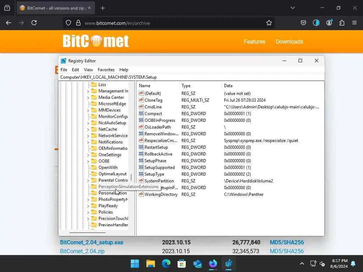This screenshot has width=363, height=272.
Task: Click the Data column header
Action: tap(273, 86)
